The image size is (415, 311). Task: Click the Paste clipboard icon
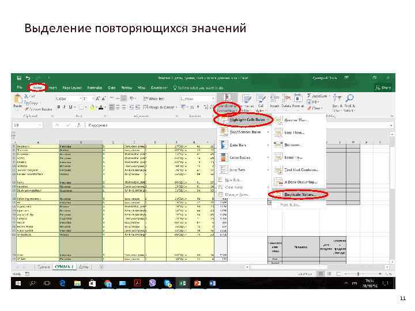click(18, 99)
